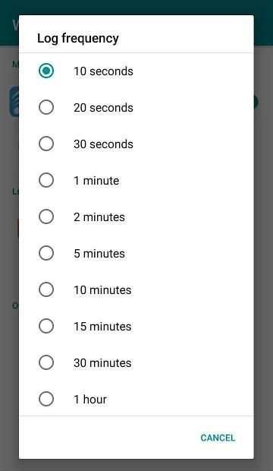The width and height of the screenshot is (273, 471).
Task: Click the "10 minutes" option text
Action: click(102, 290)
